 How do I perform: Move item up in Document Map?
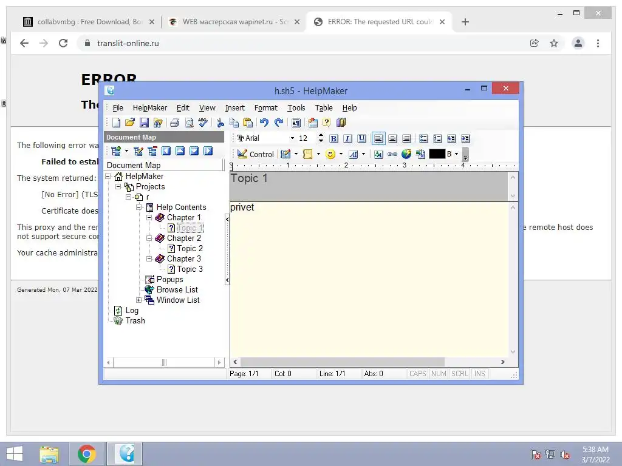pos(180,151)
